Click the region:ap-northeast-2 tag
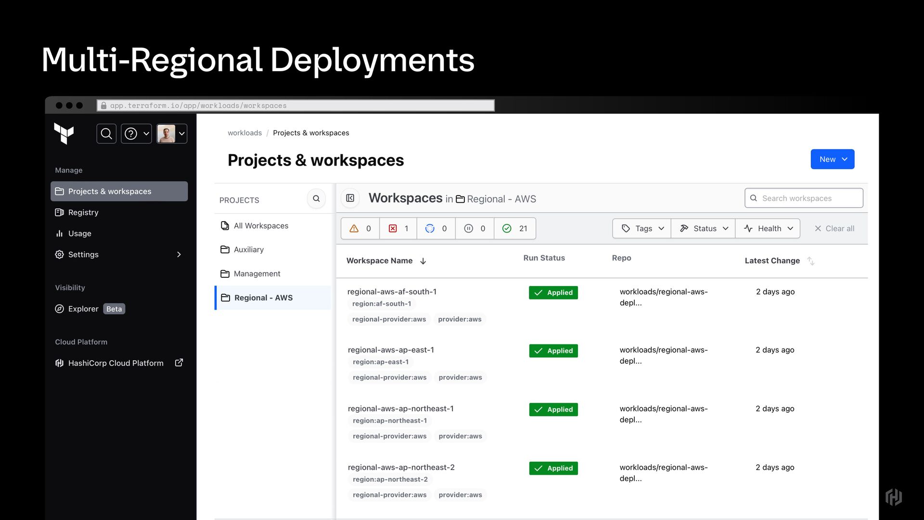The width and height of the screenshot is (924, 520). (390, 480)
